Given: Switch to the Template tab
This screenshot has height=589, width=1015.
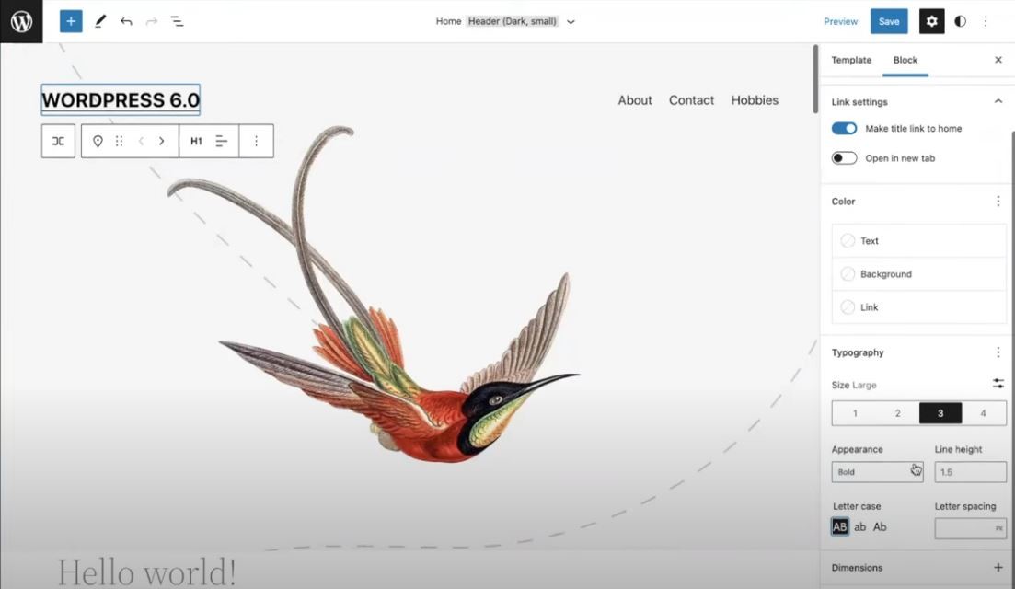Looking at the screenshot, I should pos(851,60).
